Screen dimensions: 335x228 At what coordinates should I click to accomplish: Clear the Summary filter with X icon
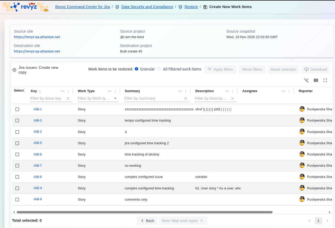tap(186, 99)
